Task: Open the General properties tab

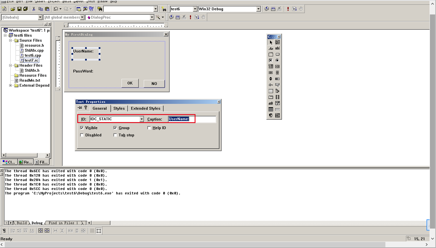Action: point(100,108)
